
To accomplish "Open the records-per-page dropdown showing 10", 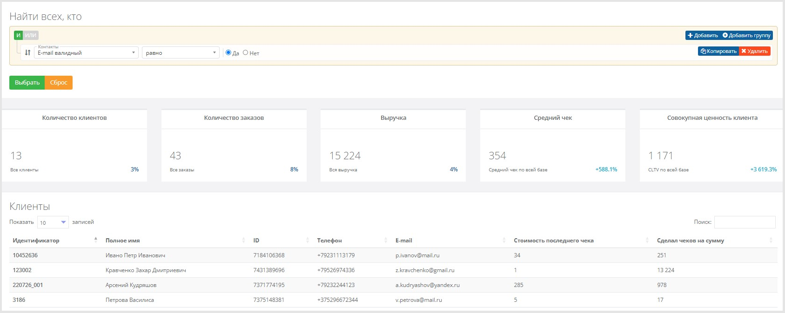I will click(x=53, y=222).
